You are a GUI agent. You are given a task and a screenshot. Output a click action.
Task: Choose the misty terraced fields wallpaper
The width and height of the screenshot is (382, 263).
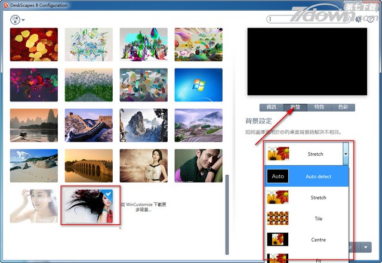[x=199, y=125]
